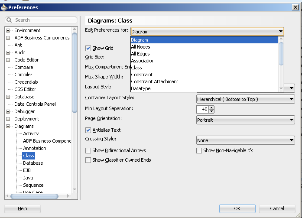Image resolution: width=302 pixels, height=218 pixels.
Task: Expand the Code Editor tree node
Action: [8, 60]
